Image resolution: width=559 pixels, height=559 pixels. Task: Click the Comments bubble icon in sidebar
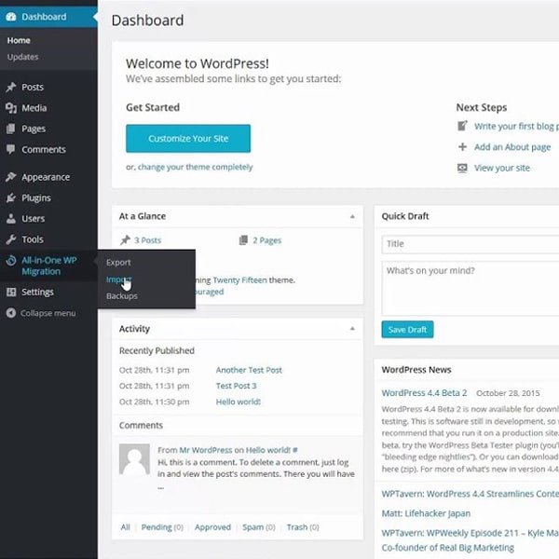(11, 149)
